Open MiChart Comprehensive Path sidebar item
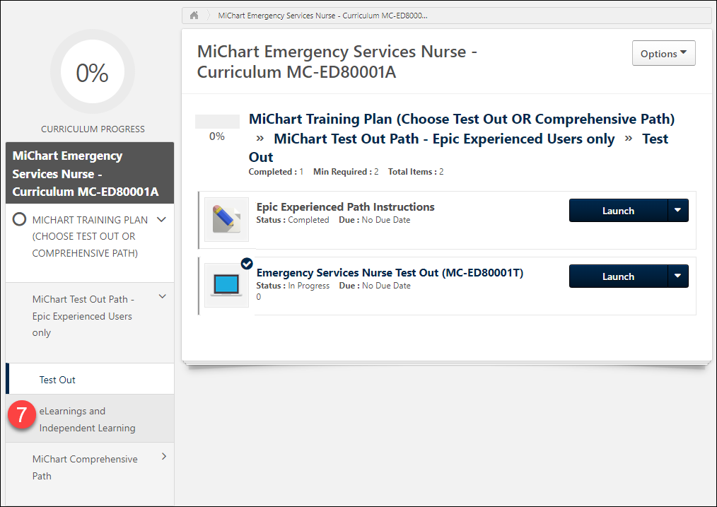717x507 pixels. point(84,467)
